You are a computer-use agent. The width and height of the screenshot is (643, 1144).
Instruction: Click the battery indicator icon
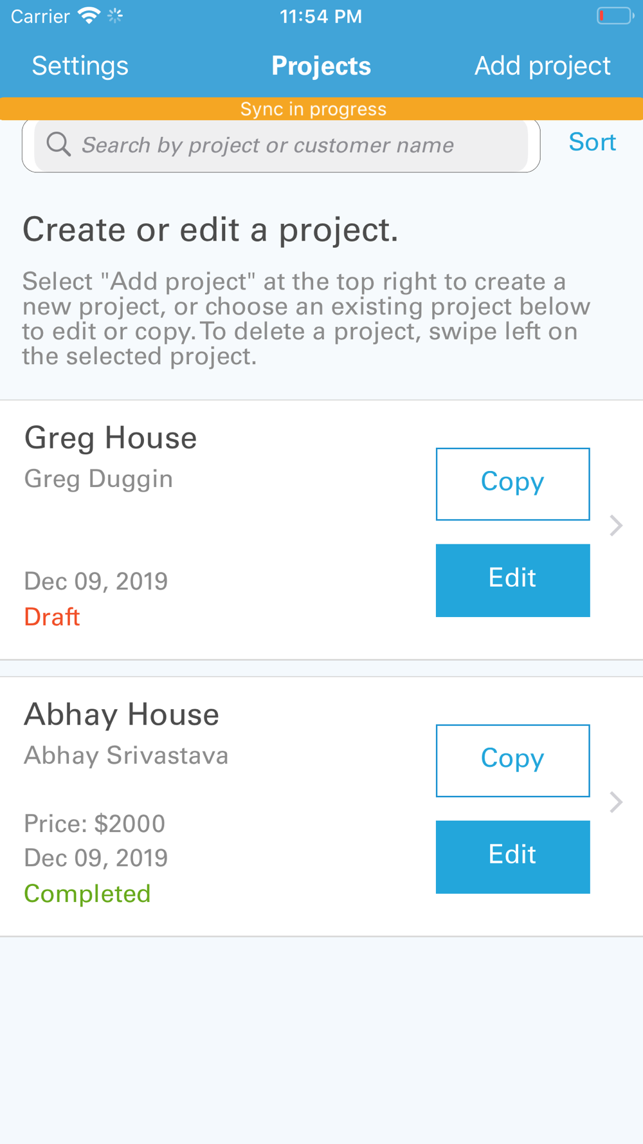pos(615,15)
